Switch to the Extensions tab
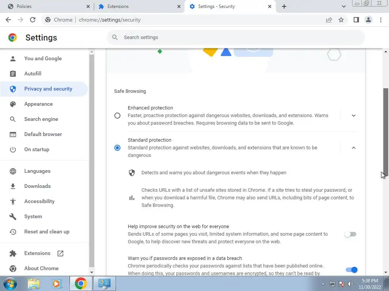The width and height of the screenshot is (389, 291). [x=139, y=6]
